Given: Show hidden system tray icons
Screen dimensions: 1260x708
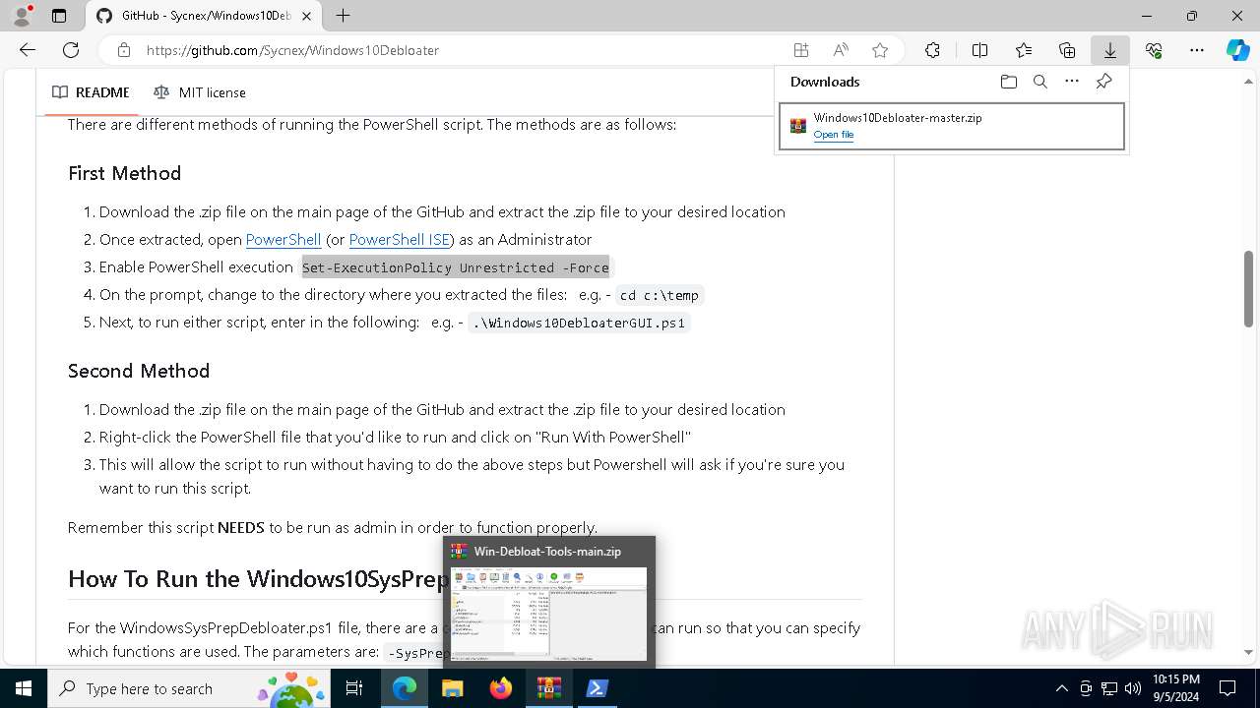Looking at the screenshot, I should 1061,688.
